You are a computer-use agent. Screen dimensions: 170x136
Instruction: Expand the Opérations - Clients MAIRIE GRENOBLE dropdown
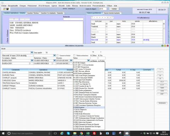(55, 61)
